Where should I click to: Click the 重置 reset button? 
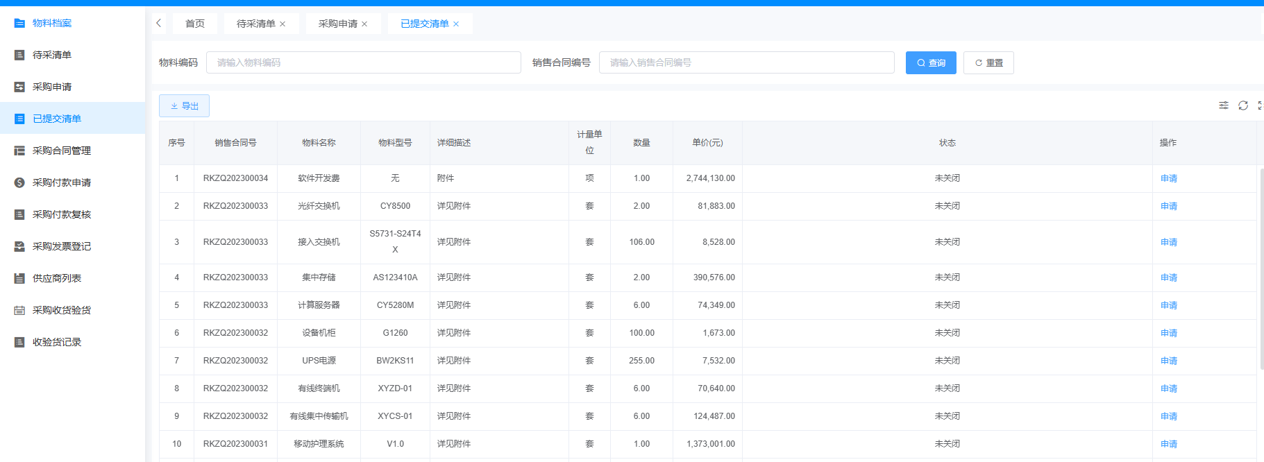(x=988, y=62)
